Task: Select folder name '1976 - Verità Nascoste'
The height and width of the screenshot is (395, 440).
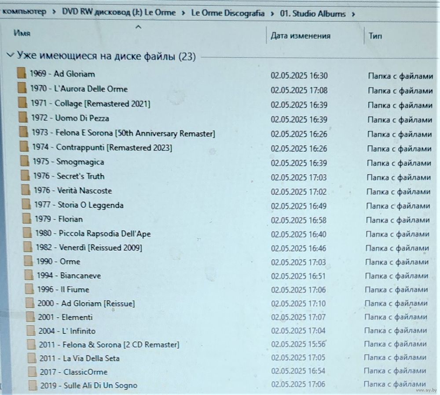Action: tap(73, 190)
